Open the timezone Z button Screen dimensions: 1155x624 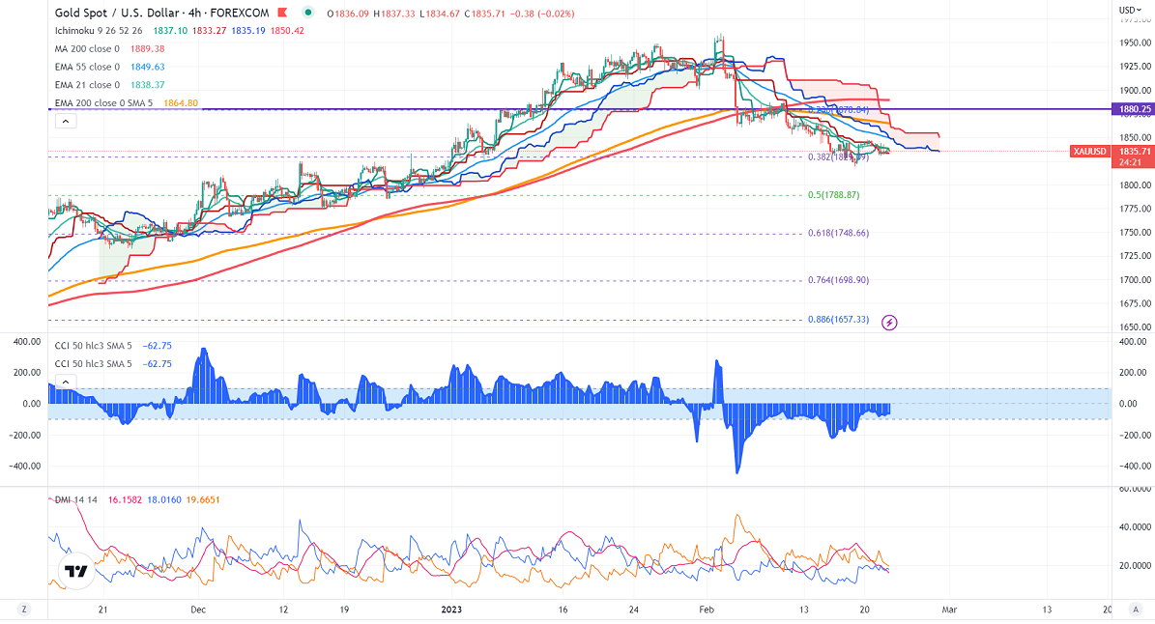coord(24,610)
